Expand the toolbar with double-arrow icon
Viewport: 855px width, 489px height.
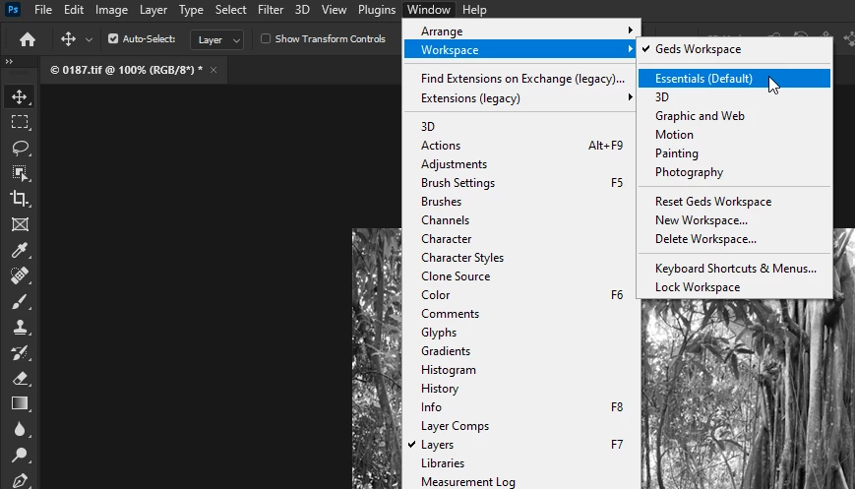(x=9, y=62)
